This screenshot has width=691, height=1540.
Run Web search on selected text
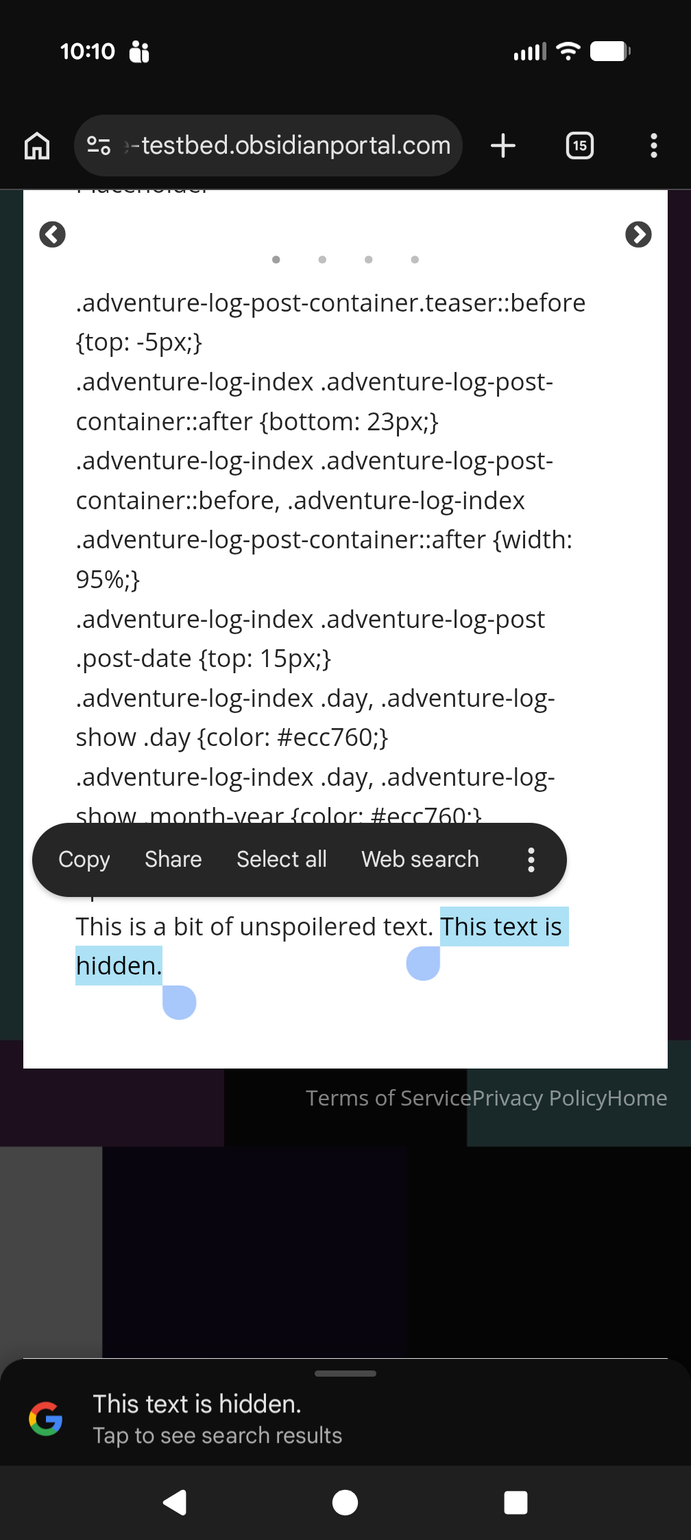coord(420,859)
